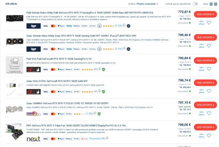Click dark round badge on Palit 772,67 € row
Screen dimensions: 219x147
click(128, 26)
